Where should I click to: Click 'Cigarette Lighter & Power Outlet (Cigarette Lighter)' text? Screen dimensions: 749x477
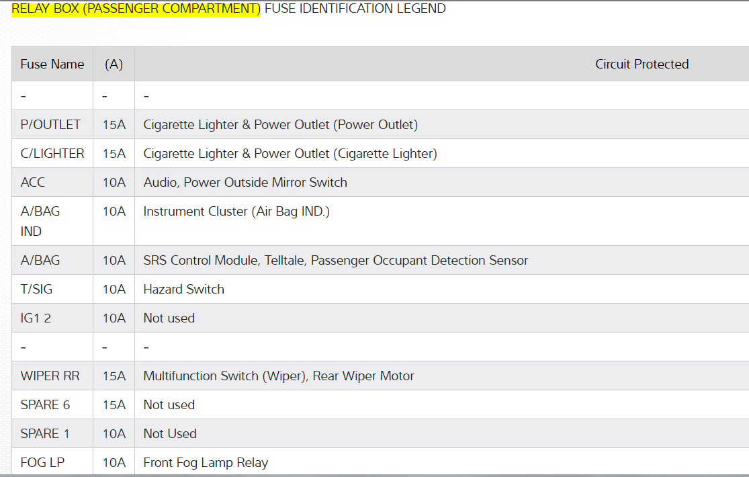[290, 153]
